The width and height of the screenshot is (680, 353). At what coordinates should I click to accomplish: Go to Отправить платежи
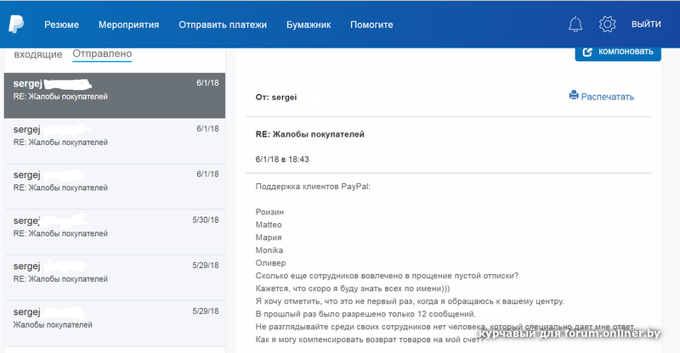click(x=223, y=25)
